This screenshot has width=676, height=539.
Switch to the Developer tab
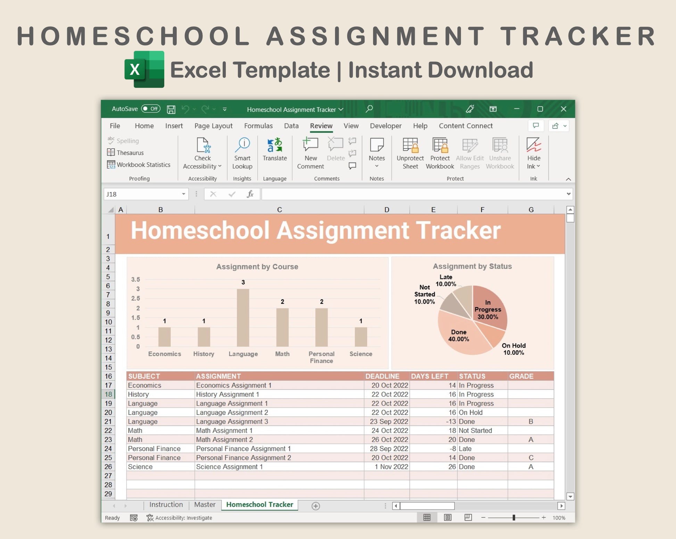pyautogui.click(x=386, y=126)
